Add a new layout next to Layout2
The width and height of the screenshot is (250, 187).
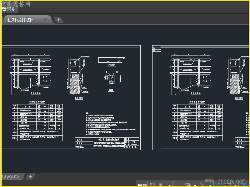tap(30, 176)
